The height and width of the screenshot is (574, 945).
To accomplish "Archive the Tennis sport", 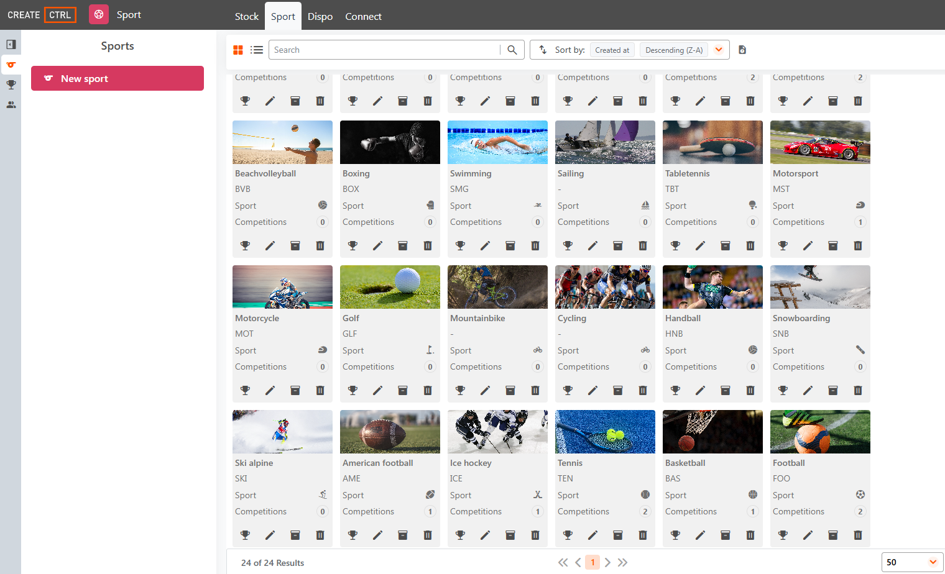I will 618,535.
